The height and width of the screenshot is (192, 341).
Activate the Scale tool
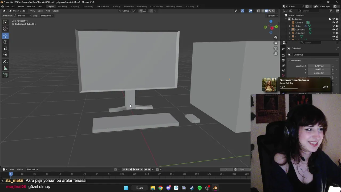pos(5,48)
